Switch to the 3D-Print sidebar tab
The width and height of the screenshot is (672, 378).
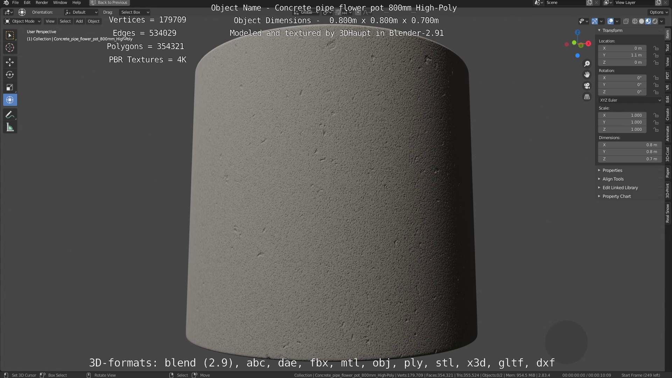[x=668, y=190]
